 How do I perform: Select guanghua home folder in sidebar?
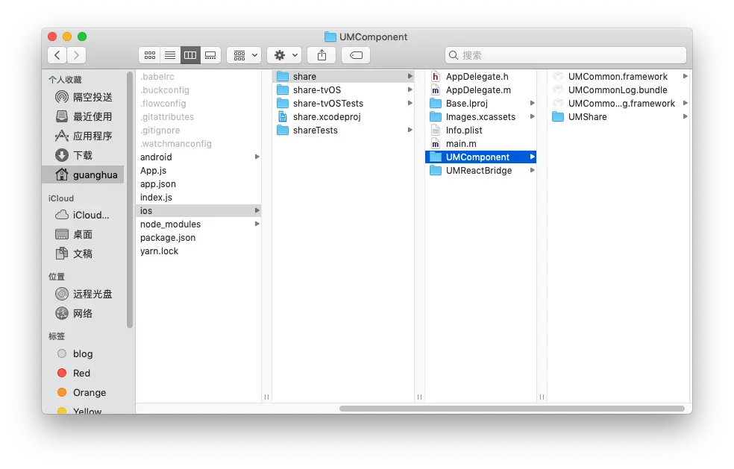[x=84, y=174]
